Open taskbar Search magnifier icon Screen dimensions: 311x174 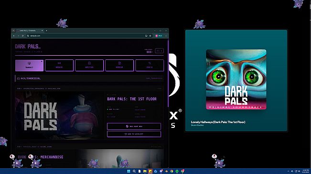[x=134, y=171]
